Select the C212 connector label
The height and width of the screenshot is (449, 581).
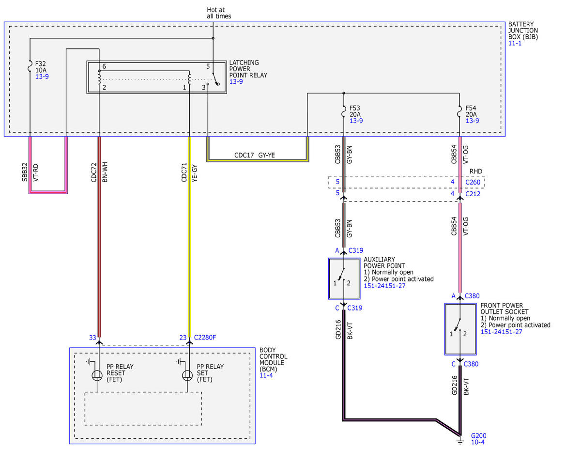coord(473,193)
